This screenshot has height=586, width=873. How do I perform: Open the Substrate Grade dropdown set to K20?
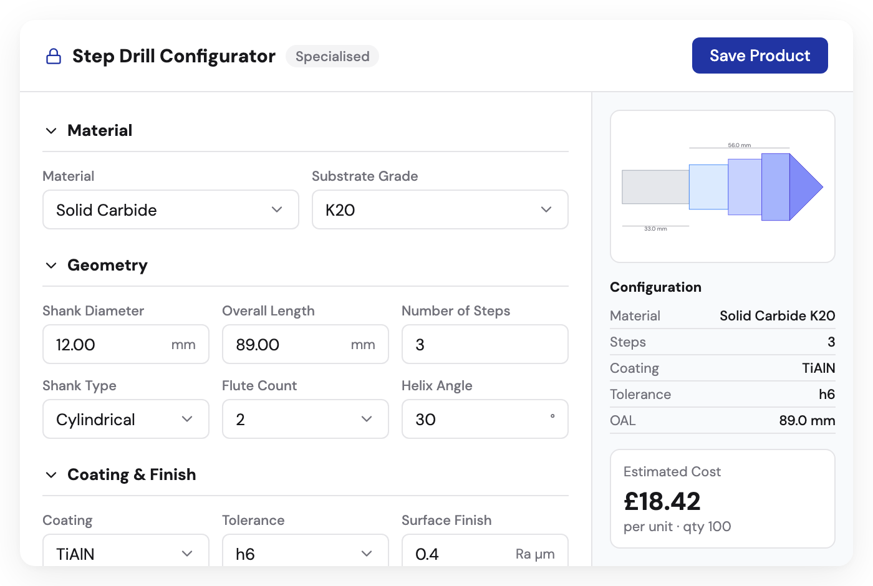coord(440,209)
